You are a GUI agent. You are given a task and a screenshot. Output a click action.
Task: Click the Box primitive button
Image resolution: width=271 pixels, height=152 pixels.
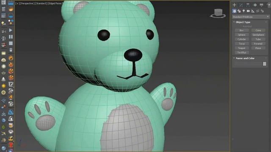point(242,30)
